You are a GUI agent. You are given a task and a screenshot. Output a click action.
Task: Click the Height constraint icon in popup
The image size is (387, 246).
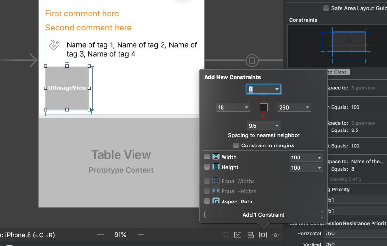(216, 167)
